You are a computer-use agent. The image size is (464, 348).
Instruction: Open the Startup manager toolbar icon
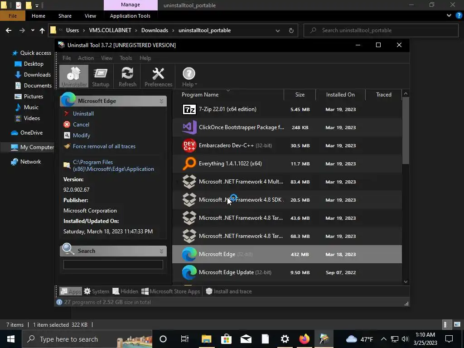101,76
